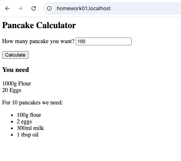181x161 pixels.
Task: Click the "1000g Flour" result line
Action: click(x=16, y=84)
